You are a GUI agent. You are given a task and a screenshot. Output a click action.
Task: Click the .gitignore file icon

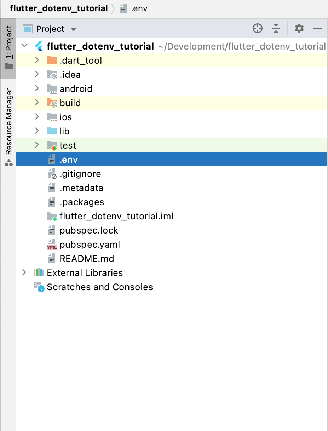52,174
